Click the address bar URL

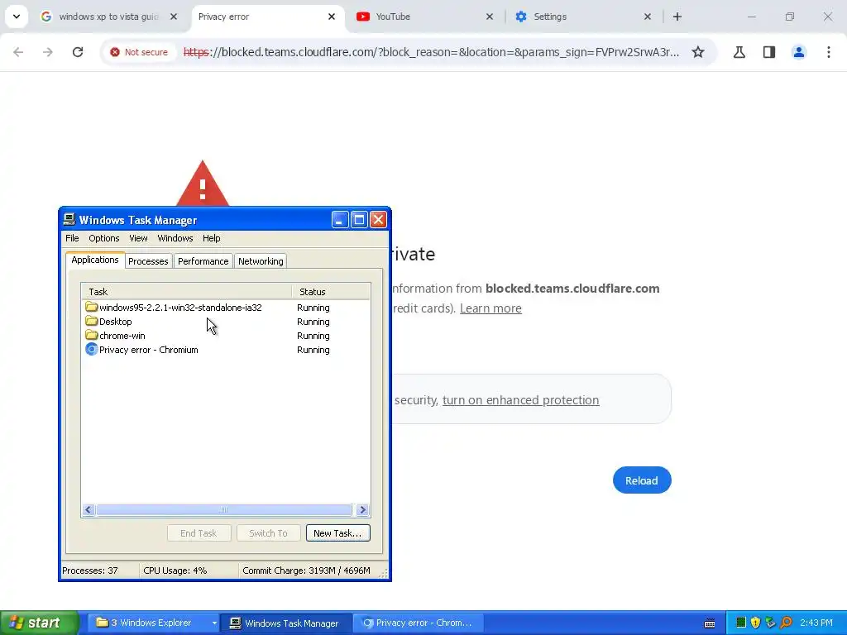pos(431,52)
